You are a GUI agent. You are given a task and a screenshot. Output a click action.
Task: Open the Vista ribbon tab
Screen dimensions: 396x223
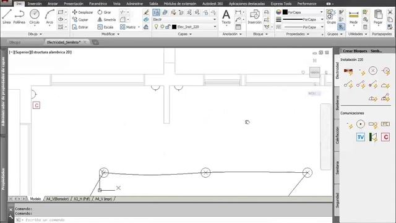point(116,4)
